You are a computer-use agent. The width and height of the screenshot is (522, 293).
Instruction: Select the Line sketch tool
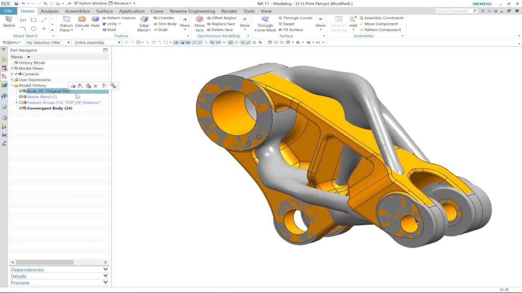click(x=44, y=20)
